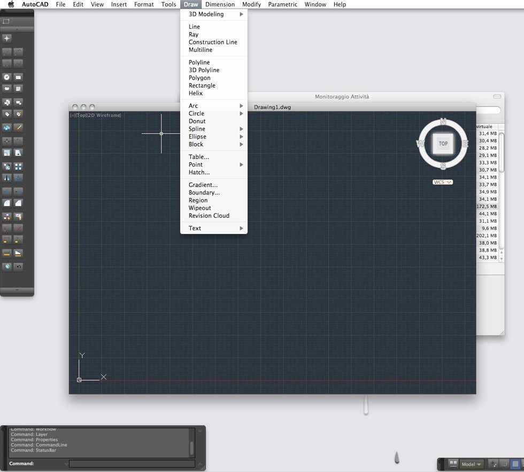Click the Array grid icon in tool palette
The width and height of the screenshot is (524, 472).
click(x=19, y=166)
